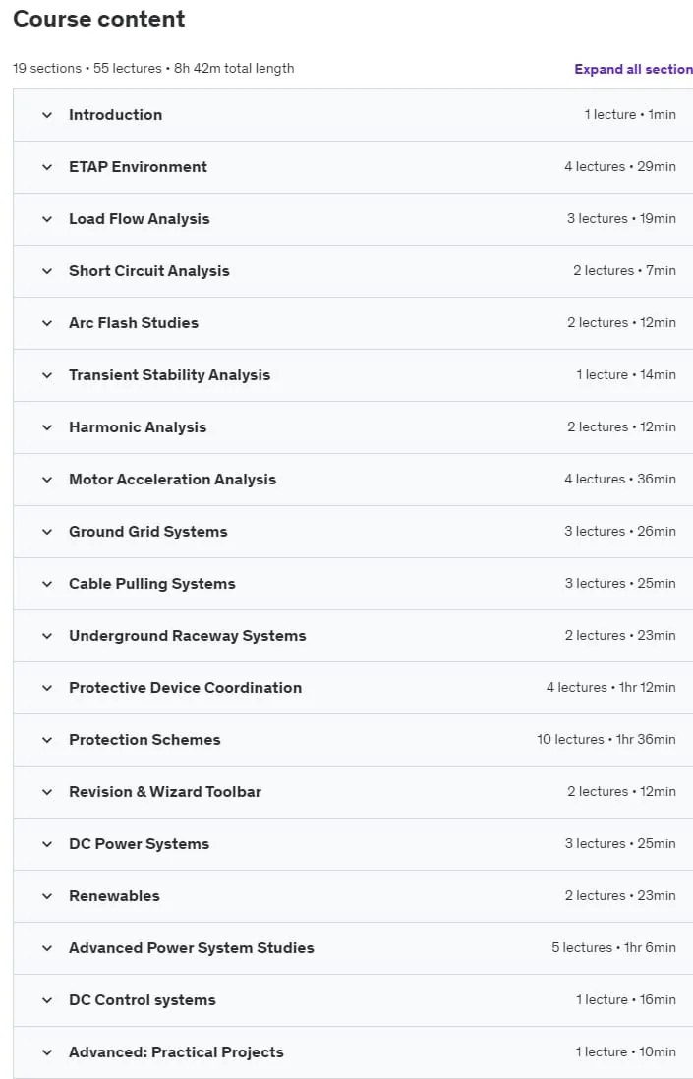Image resolution: width=693 pixels, height=1079 pixels.
Task: Click the DC Control systems chevron
Action: [47, 1000]
